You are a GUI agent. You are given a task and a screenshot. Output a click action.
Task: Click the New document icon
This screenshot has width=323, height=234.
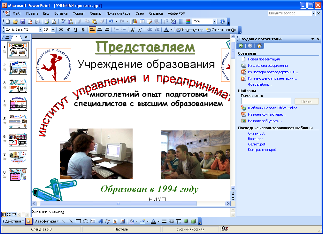coord(8,21)
